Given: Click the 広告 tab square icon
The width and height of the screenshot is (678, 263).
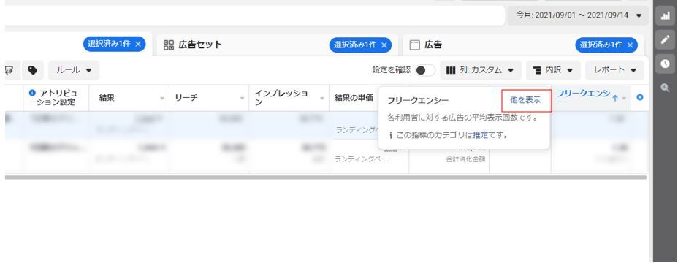Looking at the screenshot, I should tap(415, 45).
